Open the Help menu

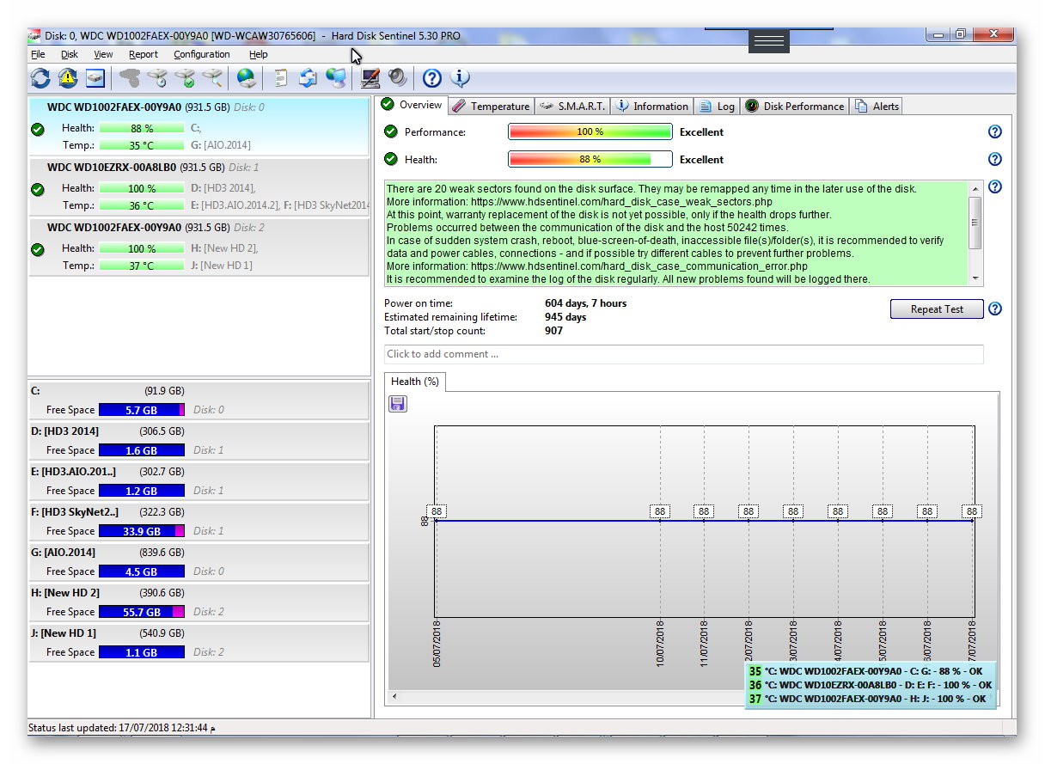[259, 54]
